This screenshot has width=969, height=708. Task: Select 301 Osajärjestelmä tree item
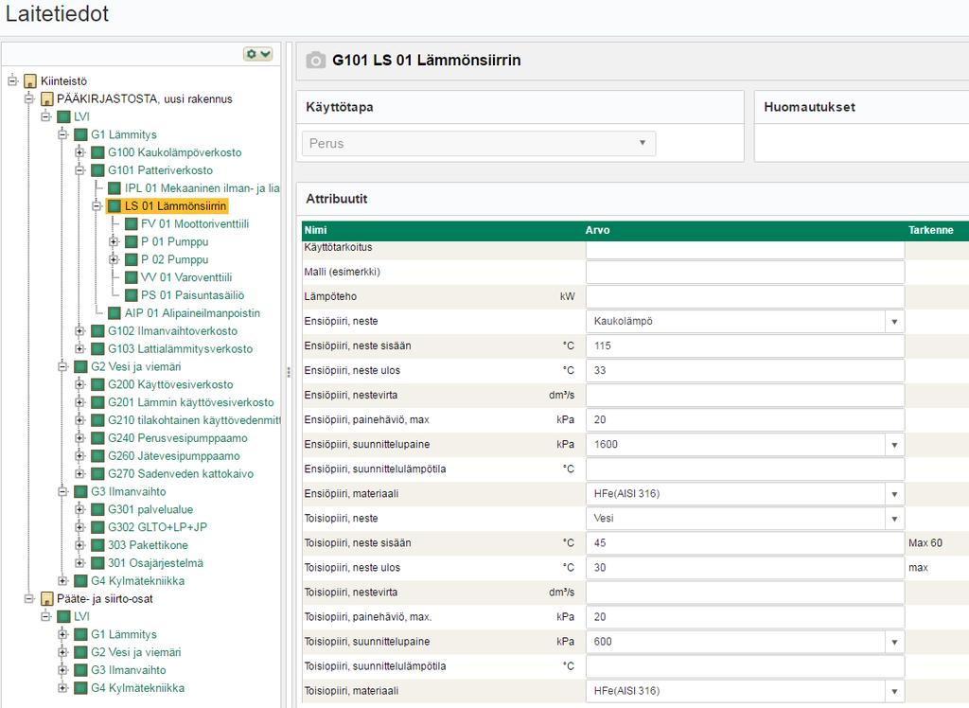(x=156, y=562)
